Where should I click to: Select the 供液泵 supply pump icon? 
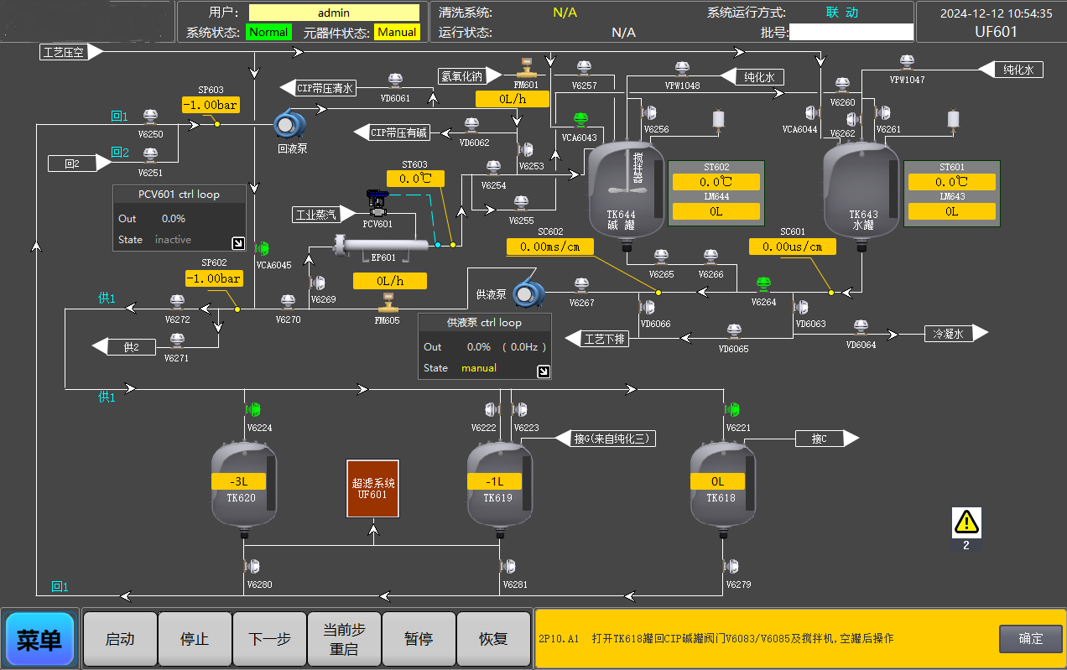click(x=528, y=292)
